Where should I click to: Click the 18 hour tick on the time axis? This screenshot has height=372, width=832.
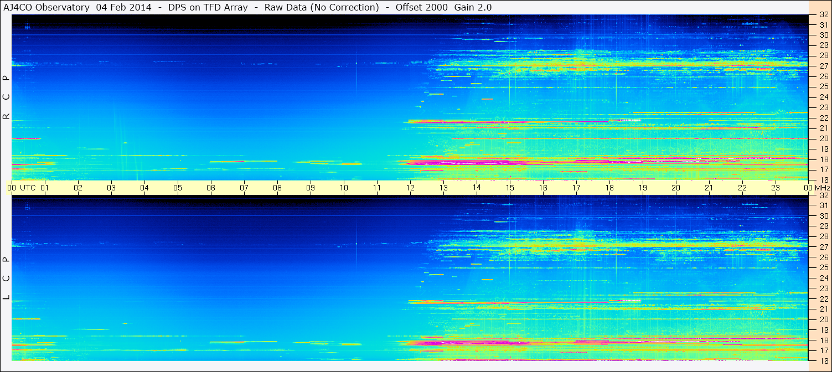pos(609,188)
